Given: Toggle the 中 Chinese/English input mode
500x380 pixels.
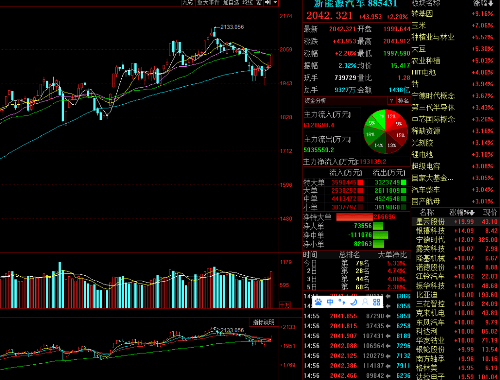Looking at the screenshot, I should tap(330, 302).
